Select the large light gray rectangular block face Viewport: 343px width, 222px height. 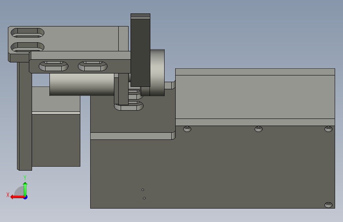[x=255, y=97]
